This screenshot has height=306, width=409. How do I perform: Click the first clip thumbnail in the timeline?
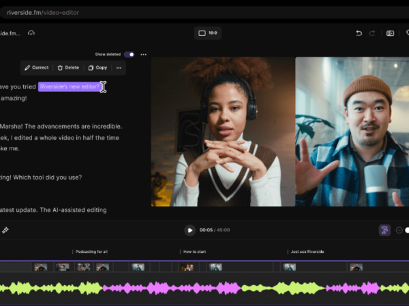[41, 267]
